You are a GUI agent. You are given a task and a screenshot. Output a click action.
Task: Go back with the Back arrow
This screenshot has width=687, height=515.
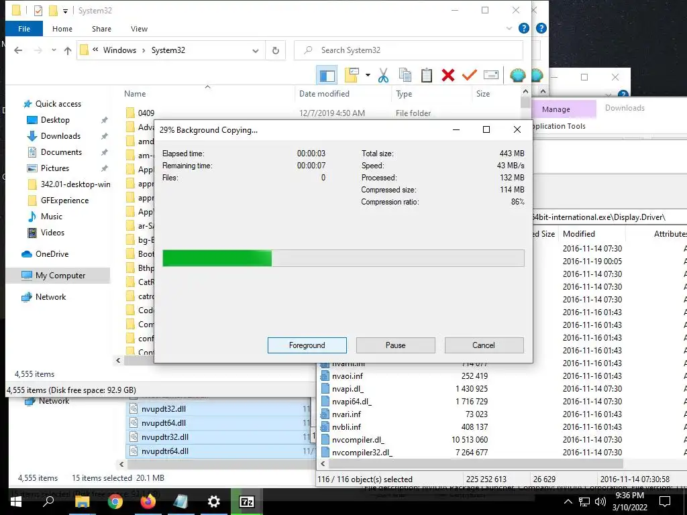click(18, 50)
